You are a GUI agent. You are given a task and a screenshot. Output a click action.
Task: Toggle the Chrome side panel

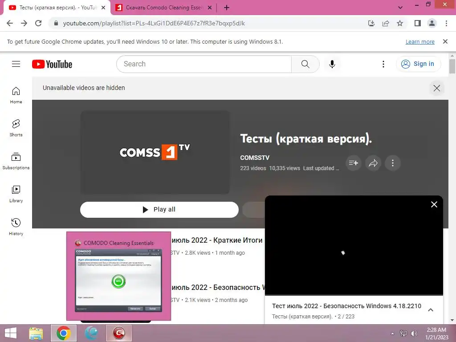click(x=418, y=23)
